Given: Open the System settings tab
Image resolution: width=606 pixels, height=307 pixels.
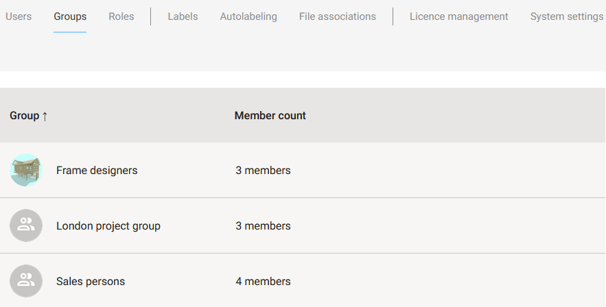Looking at the screenshot, I should tap(567, 16).
